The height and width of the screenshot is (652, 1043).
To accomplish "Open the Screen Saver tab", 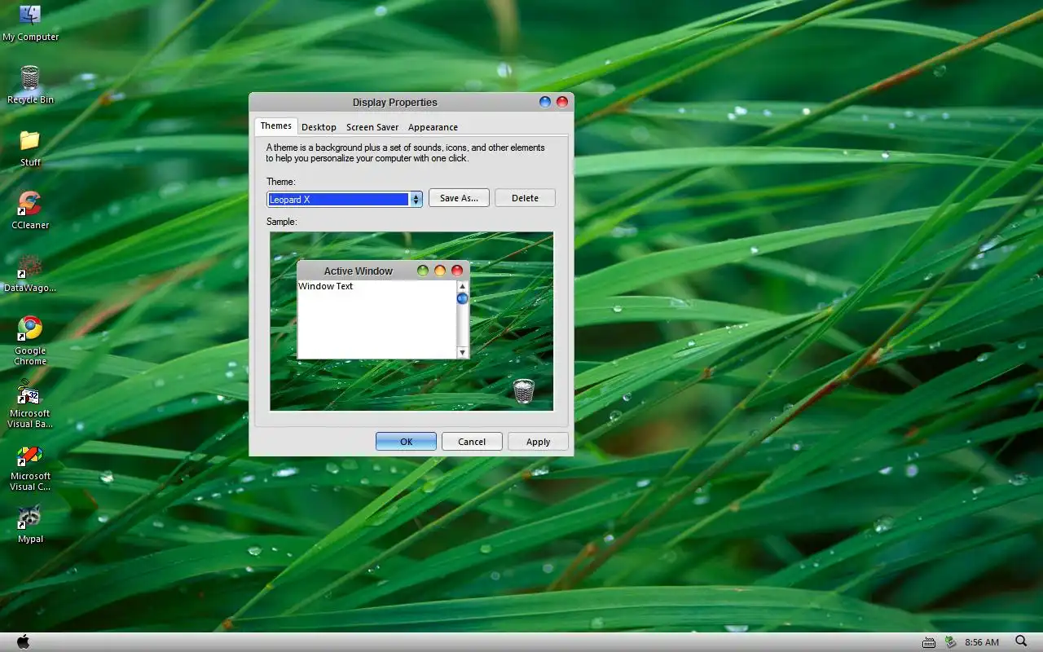I will click(372, 127).
